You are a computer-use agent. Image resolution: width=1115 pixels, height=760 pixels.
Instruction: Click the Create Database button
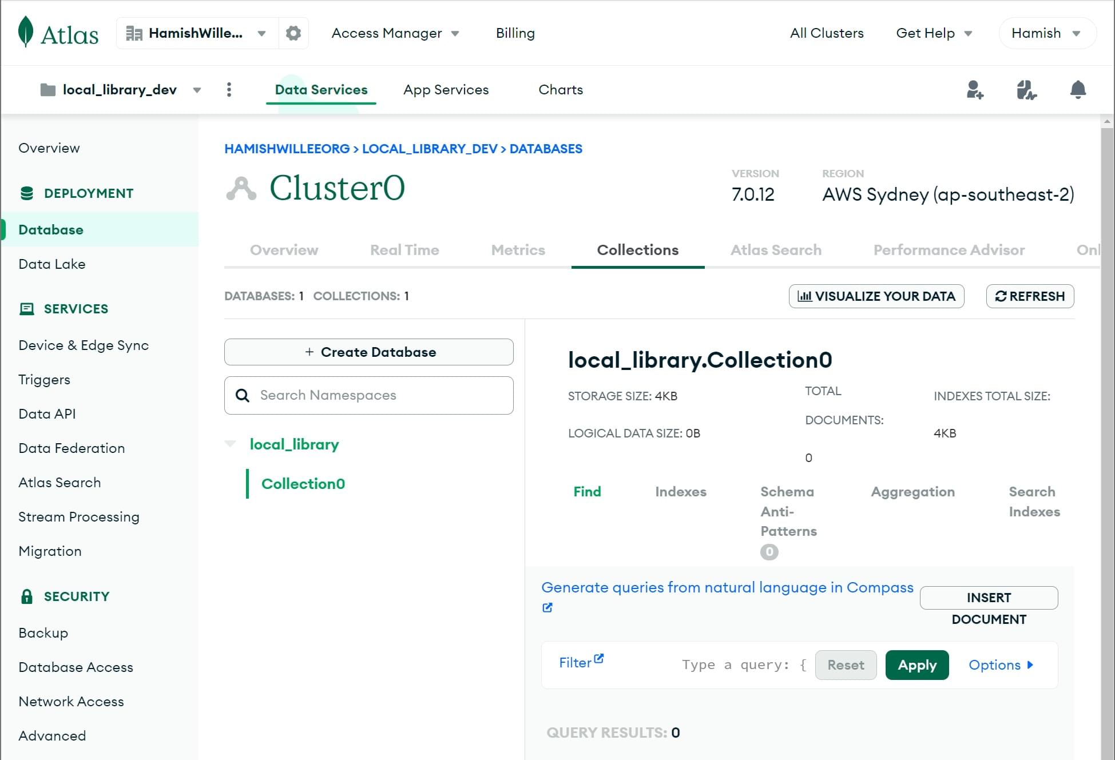(x=368, y=352)
